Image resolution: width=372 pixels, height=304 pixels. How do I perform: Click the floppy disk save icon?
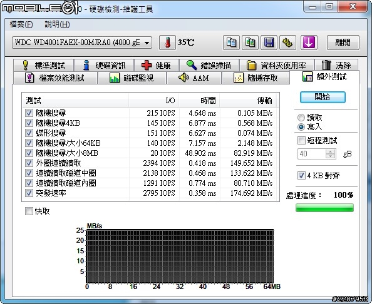(269, 43)
